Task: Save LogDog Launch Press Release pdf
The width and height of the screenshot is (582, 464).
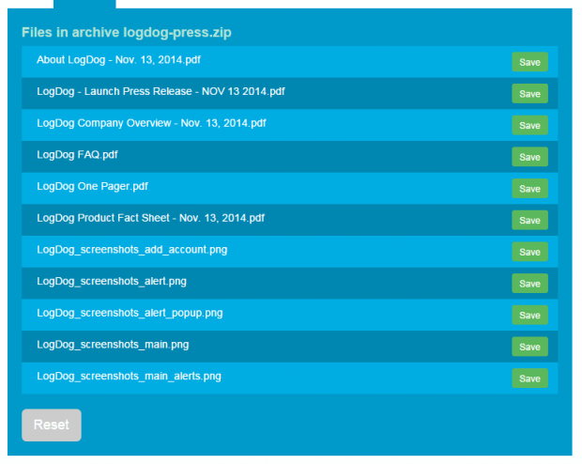Action: click(529, 94)
